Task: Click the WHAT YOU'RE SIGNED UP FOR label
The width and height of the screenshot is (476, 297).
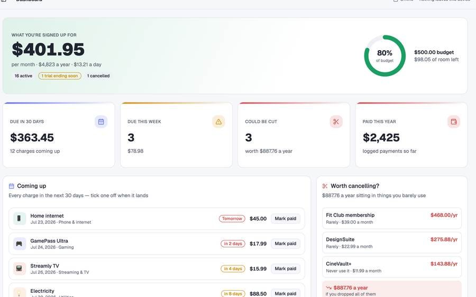Action: click(44, 35)
